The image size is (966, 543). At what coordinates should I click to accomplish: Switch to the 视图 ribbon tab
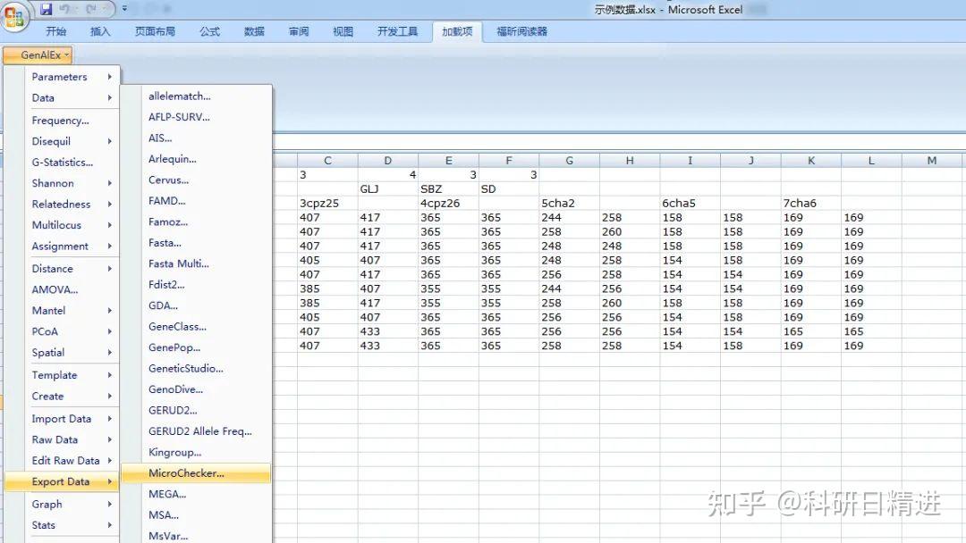[343, 31]
